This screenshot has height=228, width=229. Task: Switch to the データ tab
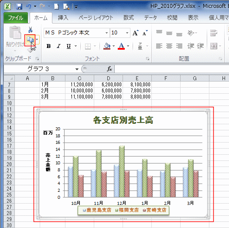[x=150, y=18]
